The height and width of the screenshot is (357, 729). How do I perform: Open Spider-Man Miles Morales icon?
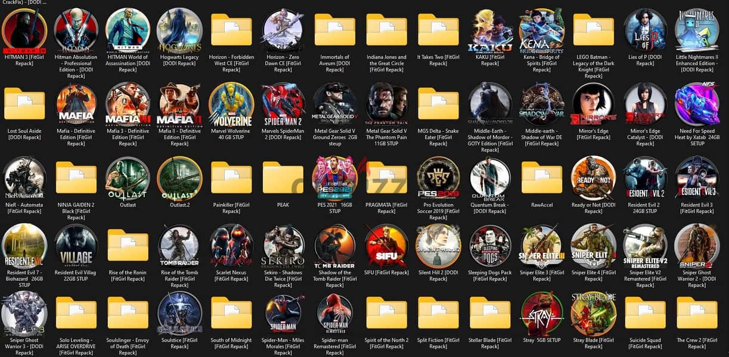(x=283, y=314)
